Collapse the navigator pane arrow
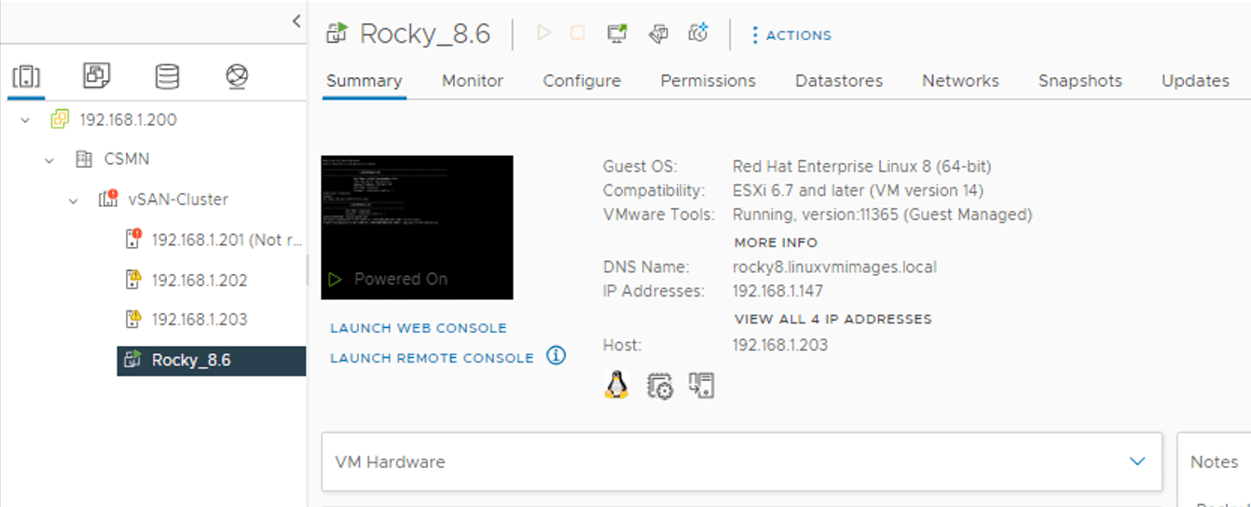The image size is (1251, 507). [x=296, y=21]
